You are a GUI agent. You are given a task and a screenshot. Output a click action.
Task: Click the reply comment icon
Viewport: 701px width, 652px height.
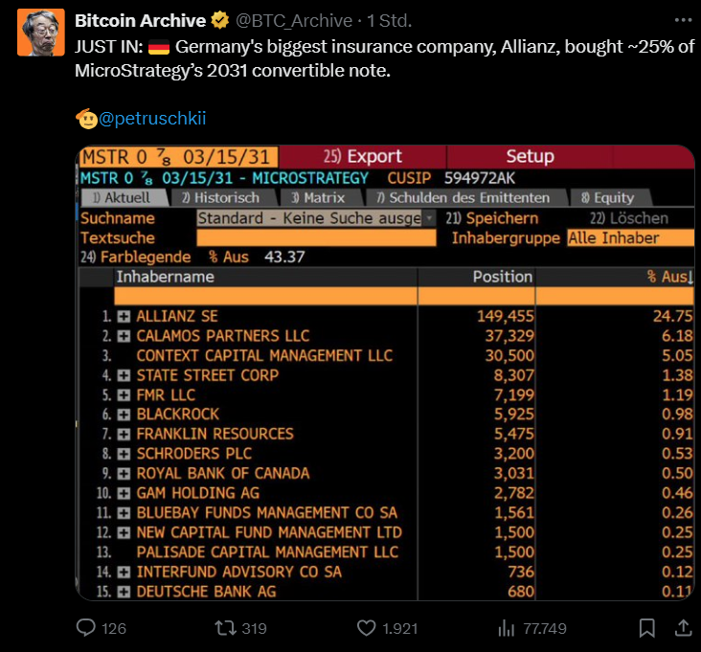(87, 628)
